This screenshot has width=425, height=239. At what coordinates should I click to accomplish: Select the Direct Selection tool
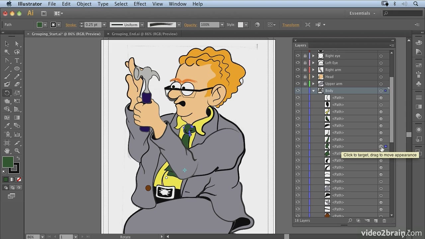click(17, 44)
